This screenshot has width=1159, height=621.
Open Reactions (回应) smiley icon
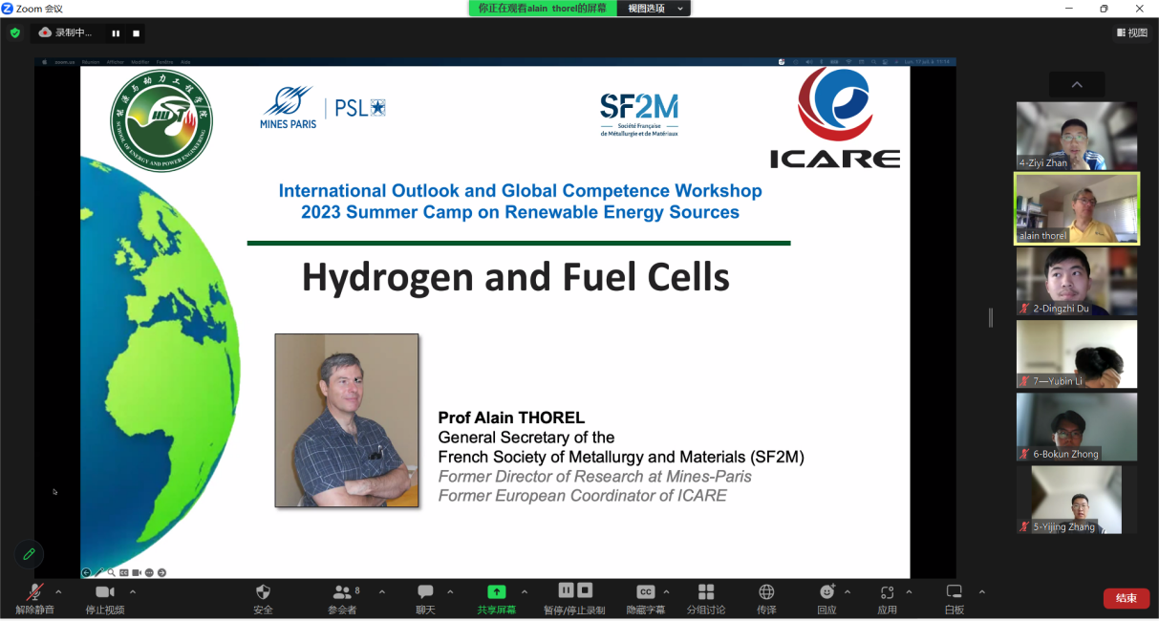826,593
